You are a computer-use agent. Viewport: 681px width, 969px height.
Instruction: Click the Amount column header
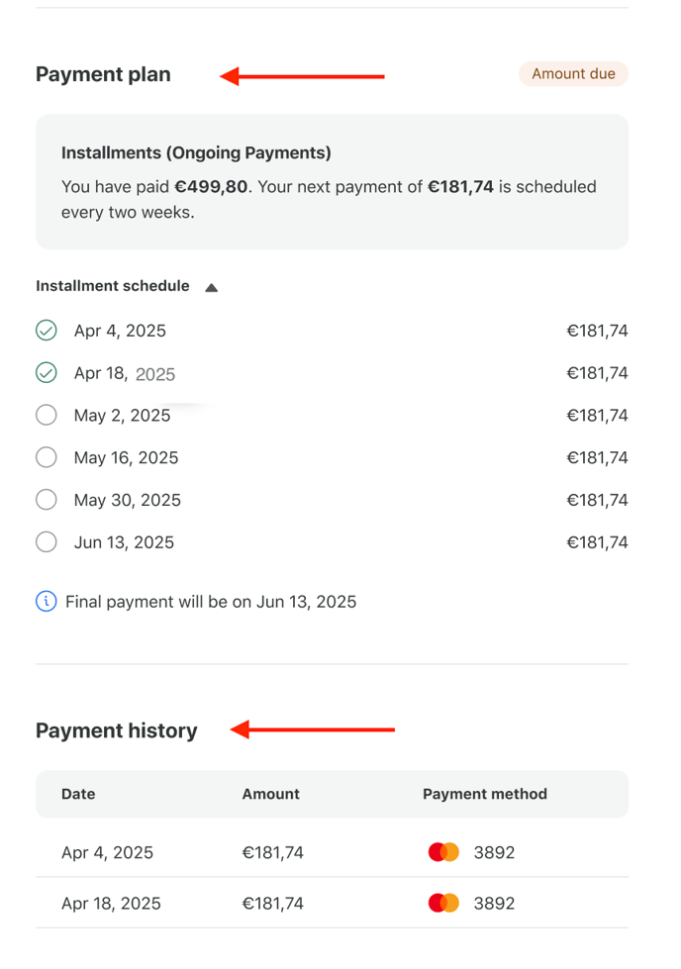click(270, 794)
